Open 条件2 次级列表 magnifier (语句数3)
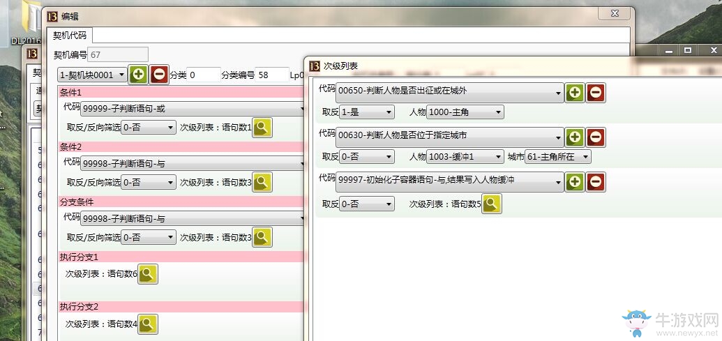The height and width of the screenshot is (341, 722). click(x=262, y=182)
